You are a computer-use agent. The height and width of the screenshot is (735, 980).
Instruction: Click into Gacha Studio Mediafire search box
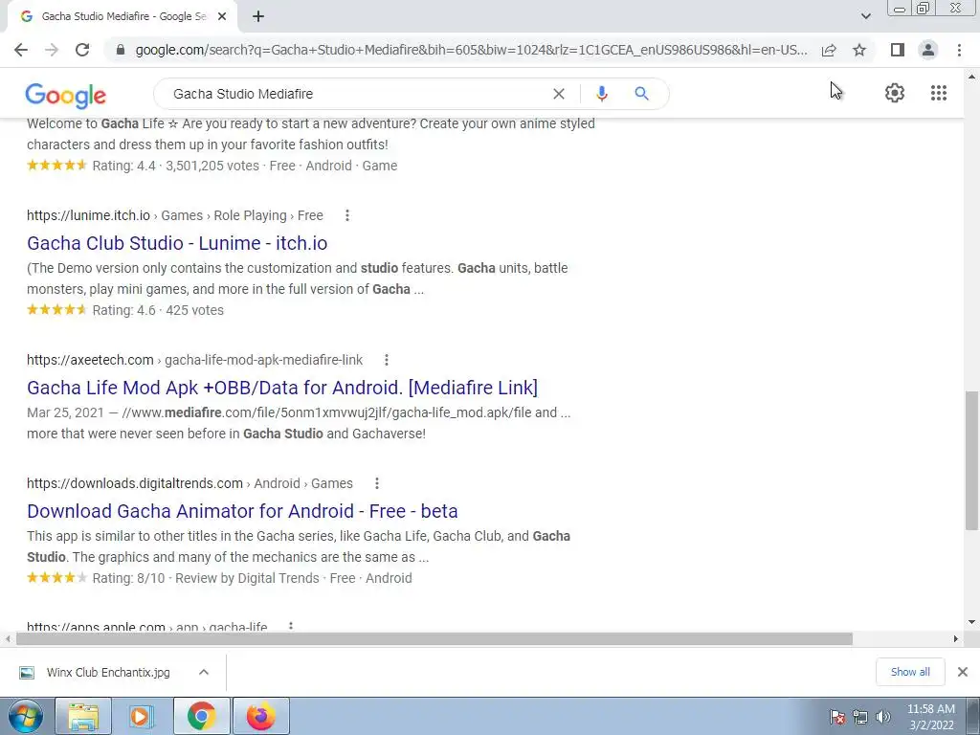click(356, 94)
